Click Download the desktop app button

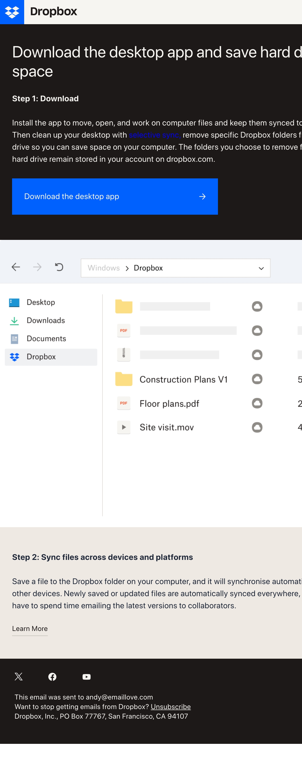[115, 196]
